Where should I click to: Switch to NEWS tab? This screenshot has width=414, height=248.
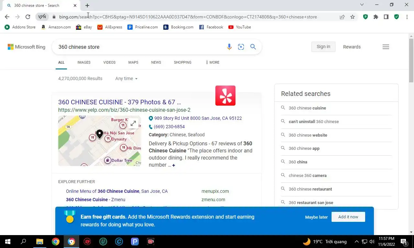tap(156, 62)
